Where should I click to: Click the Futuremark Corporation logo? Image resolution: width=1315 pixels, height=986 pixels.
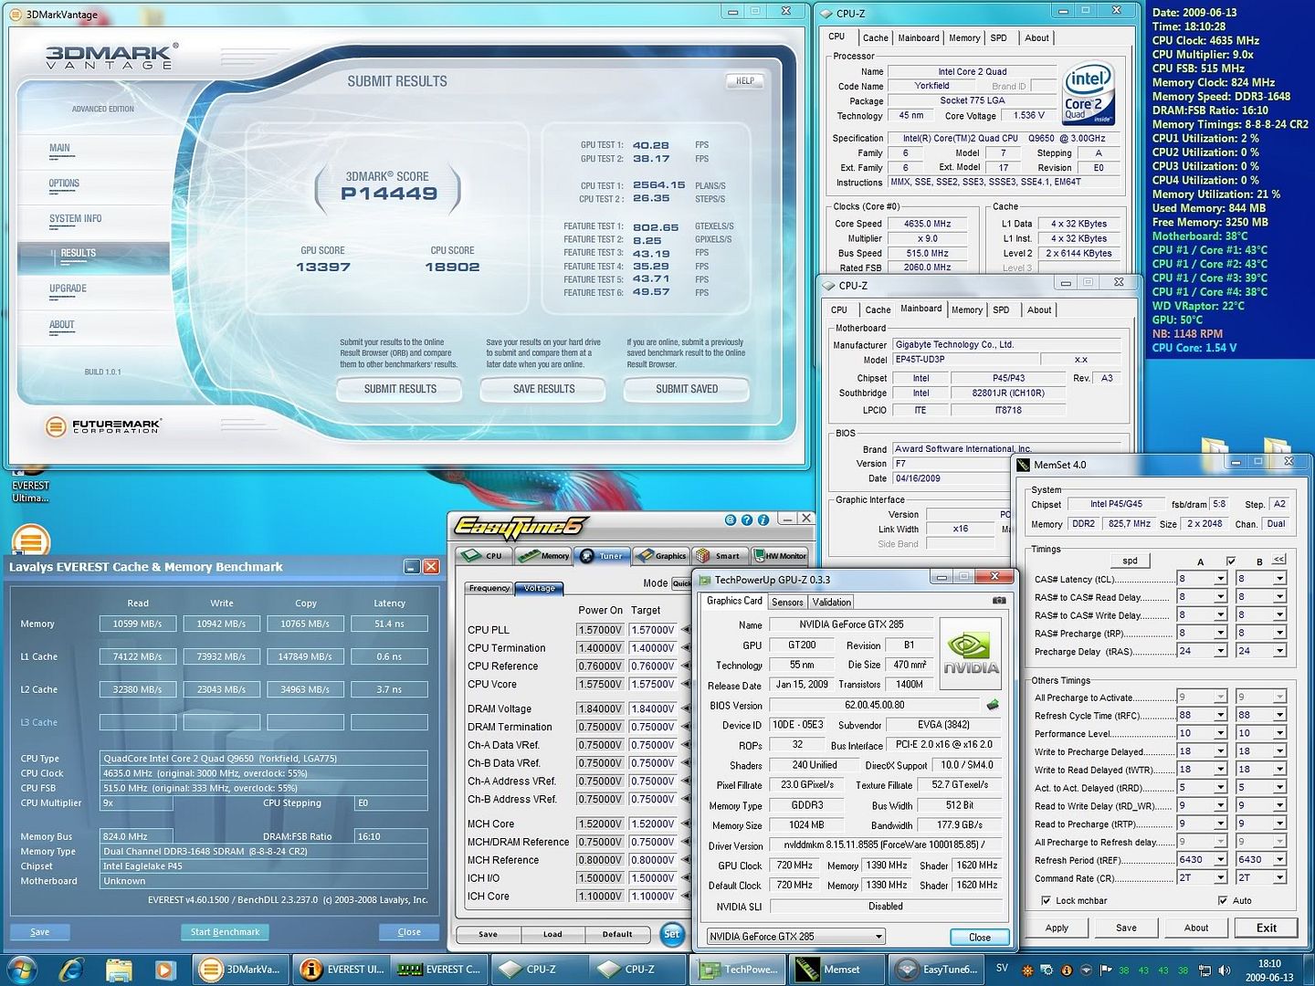pyautogui.click(x=103, y=425)
